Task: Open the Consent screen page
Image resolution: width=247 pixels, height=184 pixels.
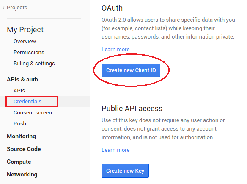Action: point(33,113)
